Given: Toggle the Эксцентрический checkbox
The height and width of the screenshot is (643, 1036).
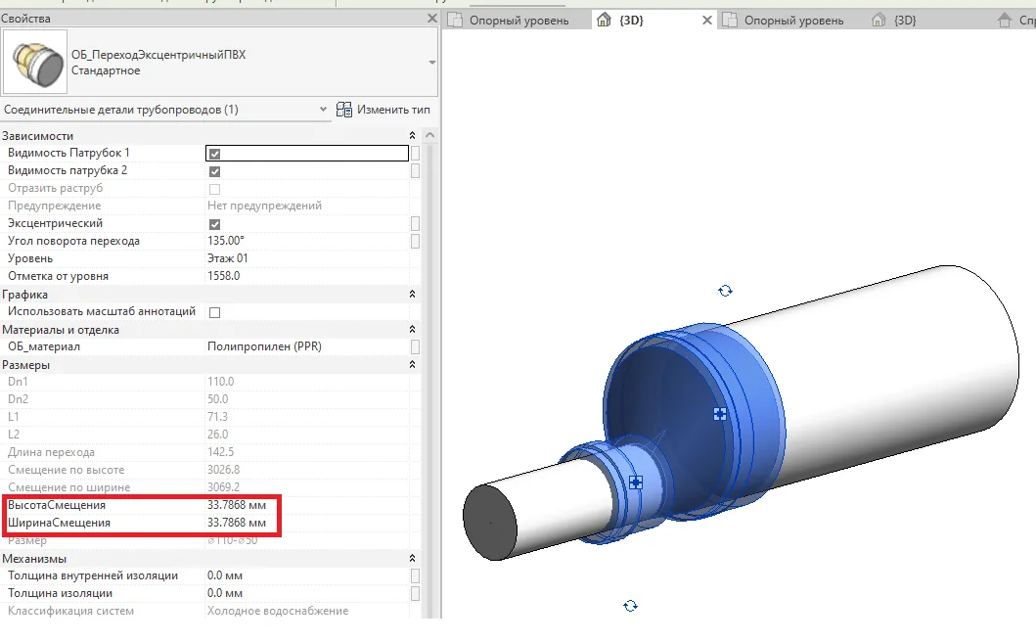Looking at the screenshot, I should click(214, 224).
